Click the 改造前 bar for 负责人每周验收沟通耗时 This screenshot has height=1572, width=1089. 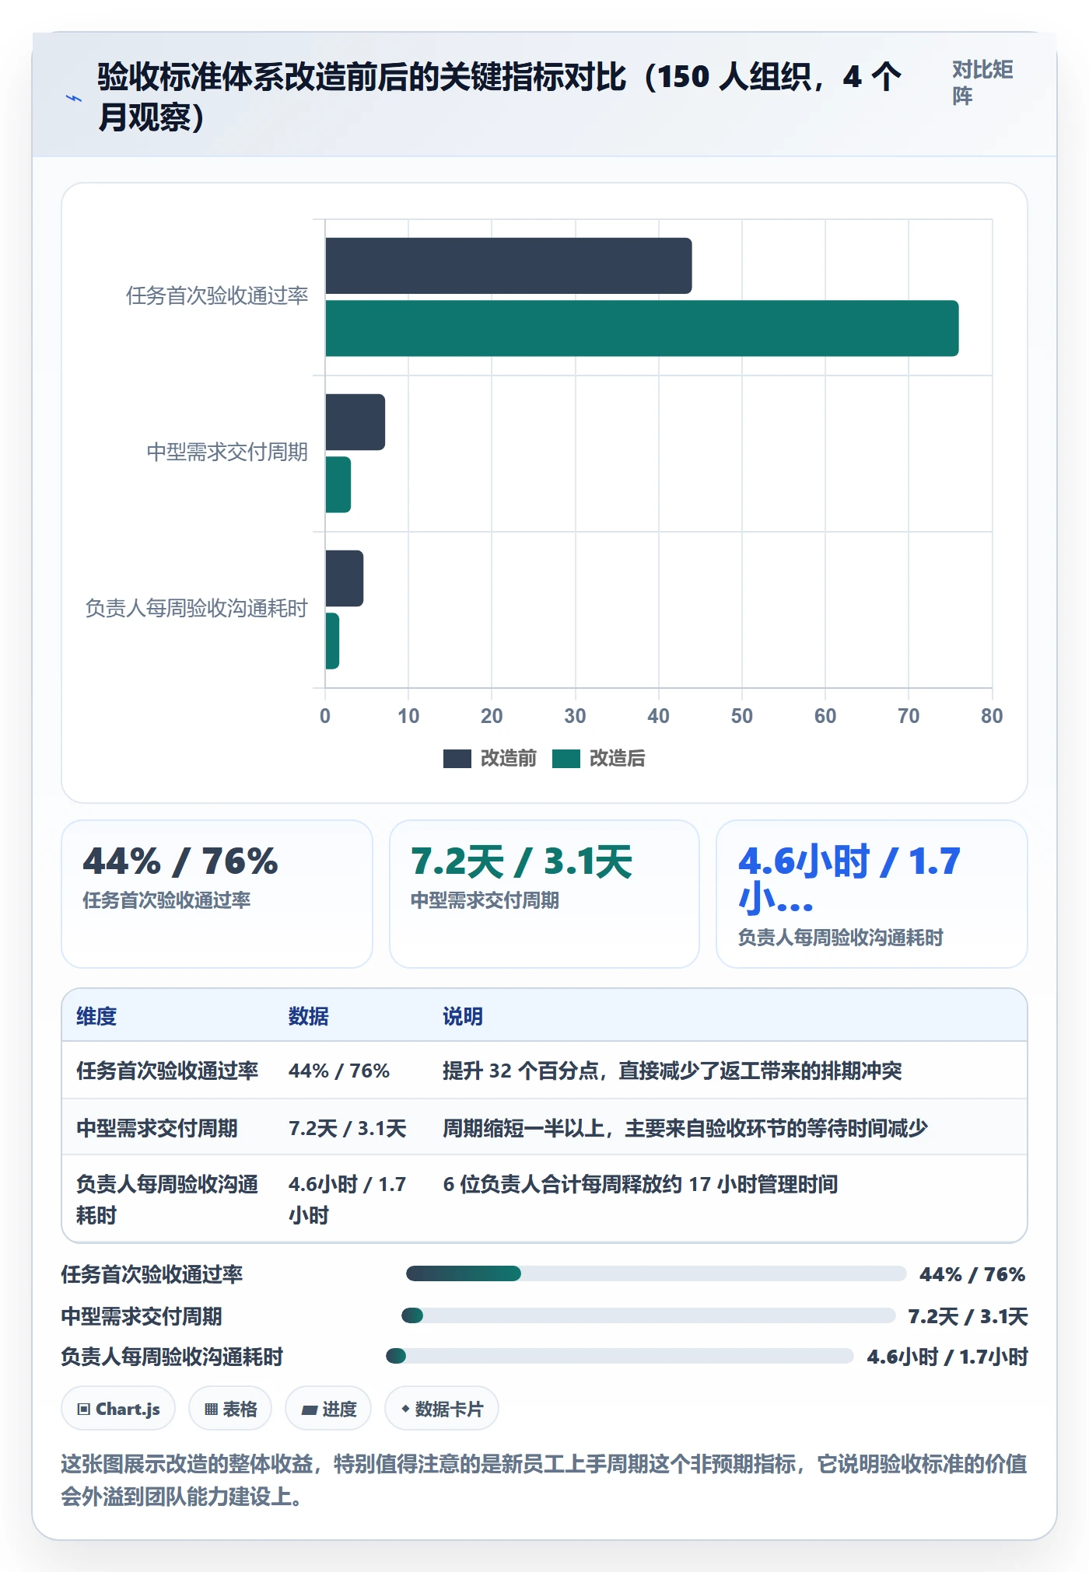tap(344, 578)
